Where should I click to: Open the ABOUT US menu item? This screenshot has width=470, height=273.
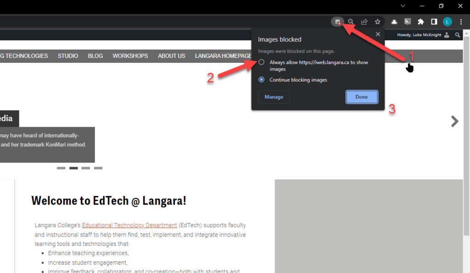pos(172,56)
